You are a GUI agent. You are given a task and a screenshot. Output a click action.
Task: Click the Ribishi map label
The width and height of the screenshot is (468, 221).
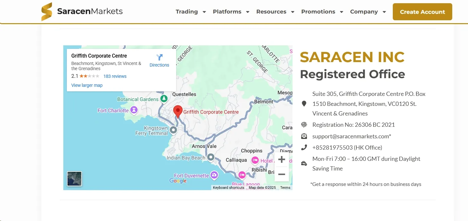pos(259,170)
